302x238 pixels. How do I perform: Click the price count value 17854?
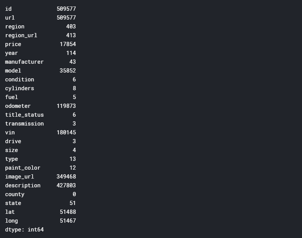click(x=67, y=44)
